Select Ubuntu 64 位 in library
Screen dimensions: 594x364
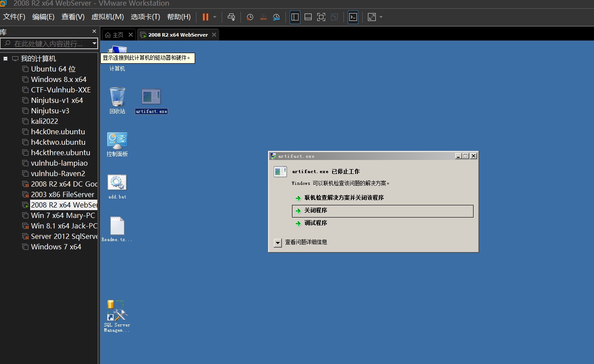point(53,69)
